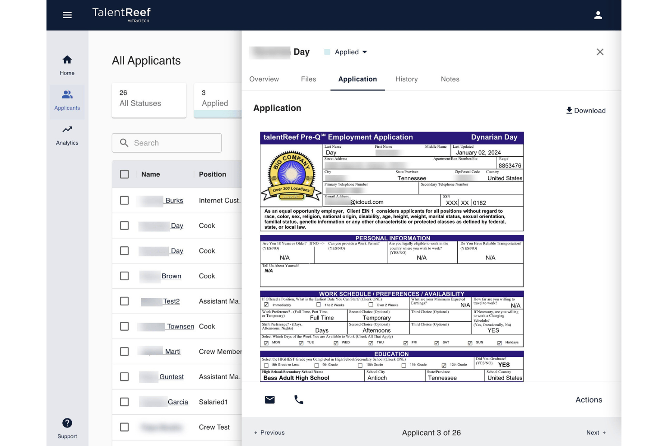668x446 pixels.
Task: Open applicant Brown link
Action: coord(172,276)
